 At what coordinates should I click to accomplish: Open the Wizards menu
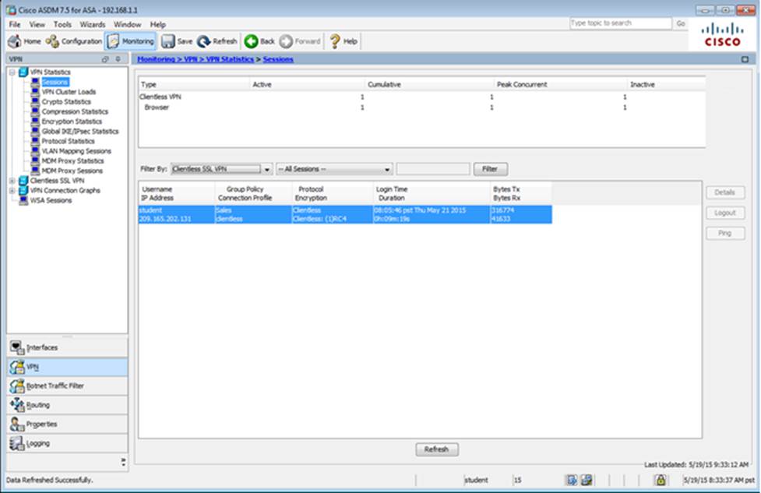pos(92,25)
